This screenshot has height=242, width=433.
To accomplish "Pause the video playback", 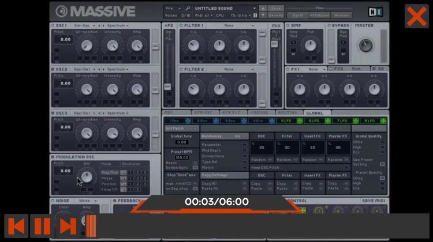I will (42, 226).
